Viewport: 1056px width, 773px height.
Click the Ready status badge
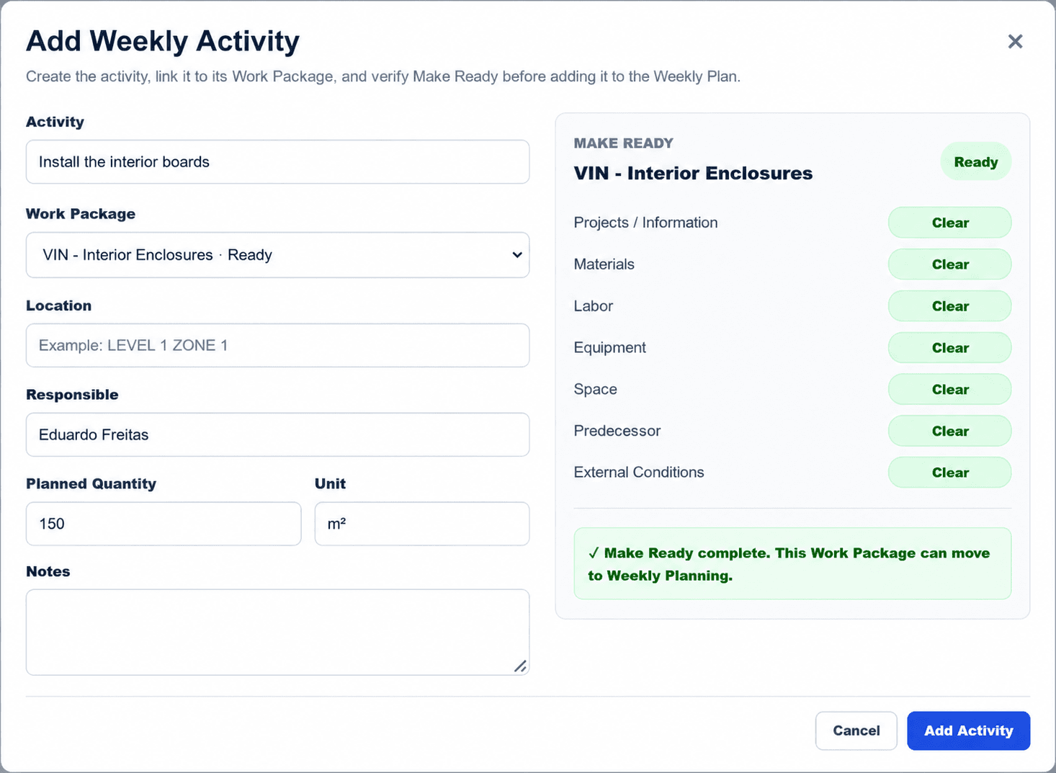click(x=976, y=162)
